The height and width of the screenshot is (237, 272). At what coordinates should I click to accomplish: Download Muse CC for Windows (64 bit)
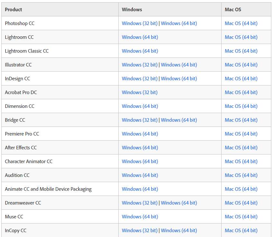pyautogui.click(x=140, y=217)
